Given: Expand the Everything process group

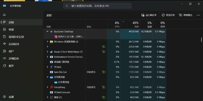Looking at the screenshot, I should [47, 87].
